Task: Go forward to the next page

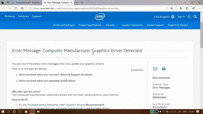Action: coord(10,9)
